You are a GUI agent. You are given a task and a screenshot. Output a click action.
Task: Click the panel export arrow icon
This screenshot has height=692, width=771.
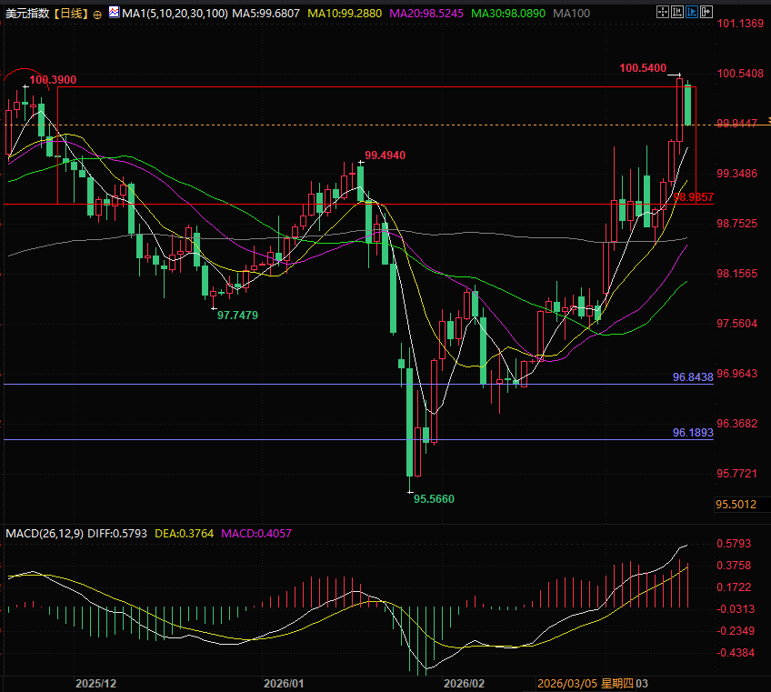(706, 12)
